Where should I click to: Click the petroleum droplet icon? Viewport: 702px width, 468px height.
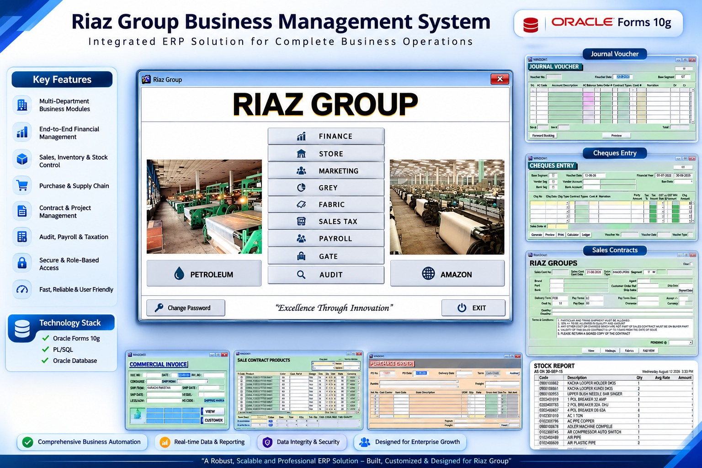pyautogui.click(x=179, y=273)
